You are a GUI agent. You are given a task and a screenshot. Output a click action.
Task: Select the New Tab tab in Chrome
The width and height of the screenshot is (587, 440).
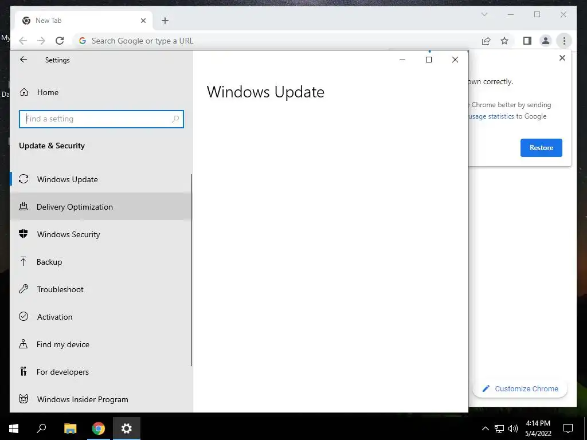pos(84,21)
